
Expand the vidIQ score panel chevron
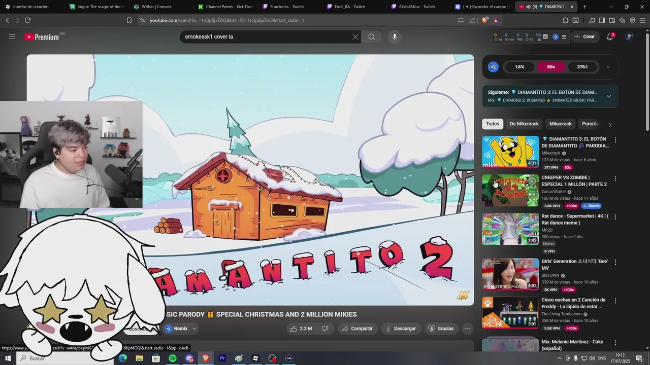coord(608,67)
